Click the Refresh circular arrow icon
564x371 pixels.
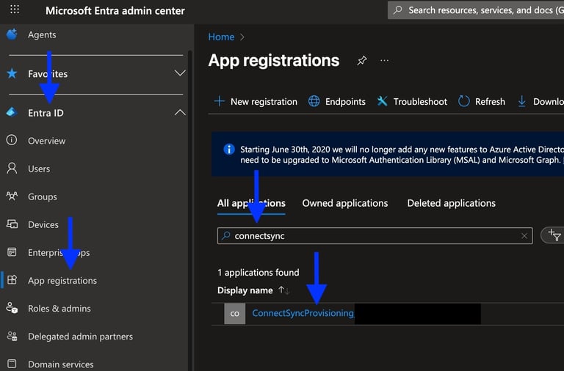[464, 101]
